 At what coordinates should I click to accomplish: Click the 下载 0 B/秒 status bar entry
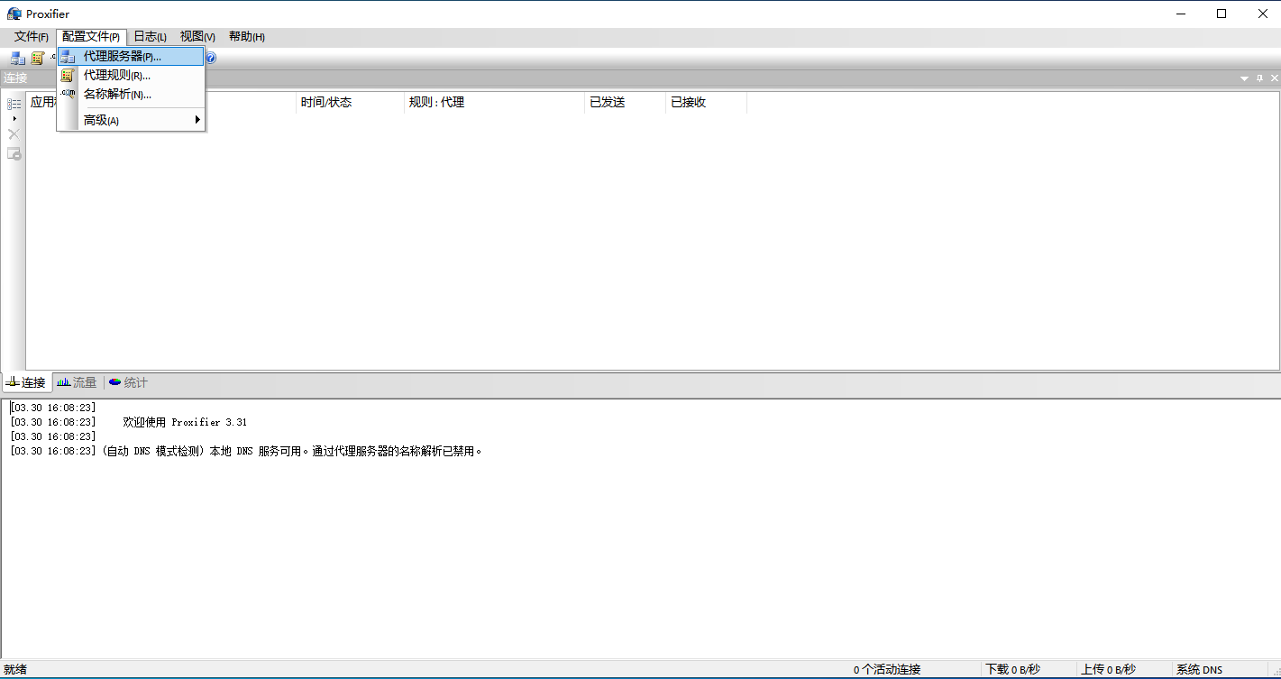(1013, 669)
